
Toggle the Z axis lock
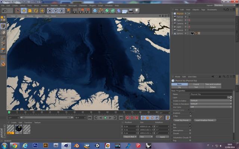click(x=62, y=11)
